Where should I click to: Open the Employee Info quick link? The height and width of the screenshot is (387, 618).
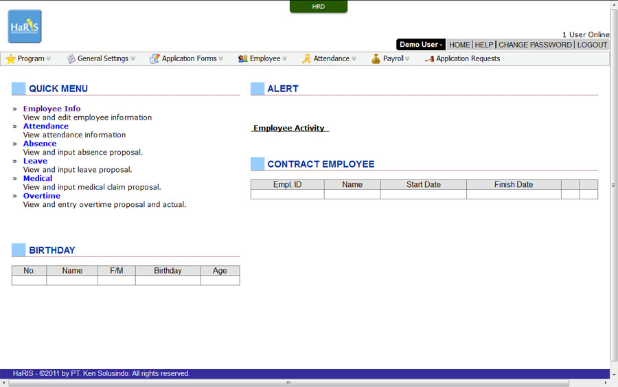(51, 109)
